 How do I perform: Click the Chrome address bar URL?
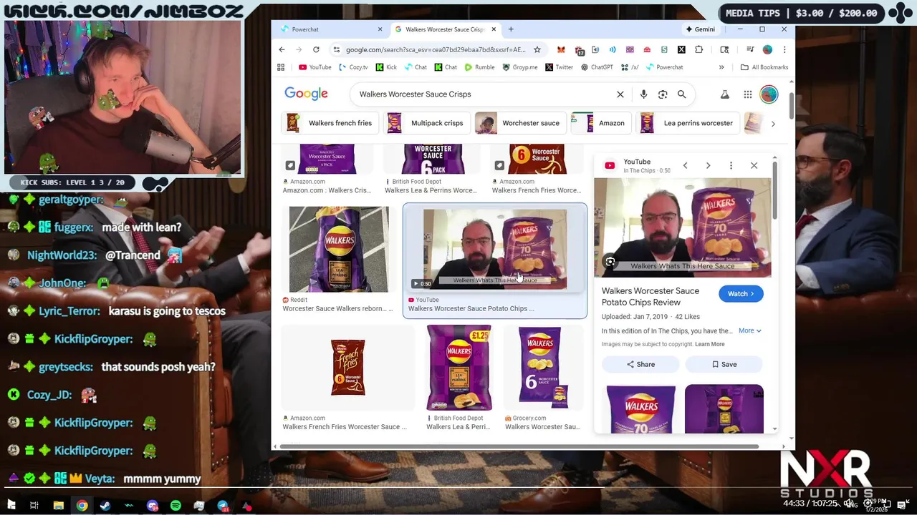tap(436, 49)
